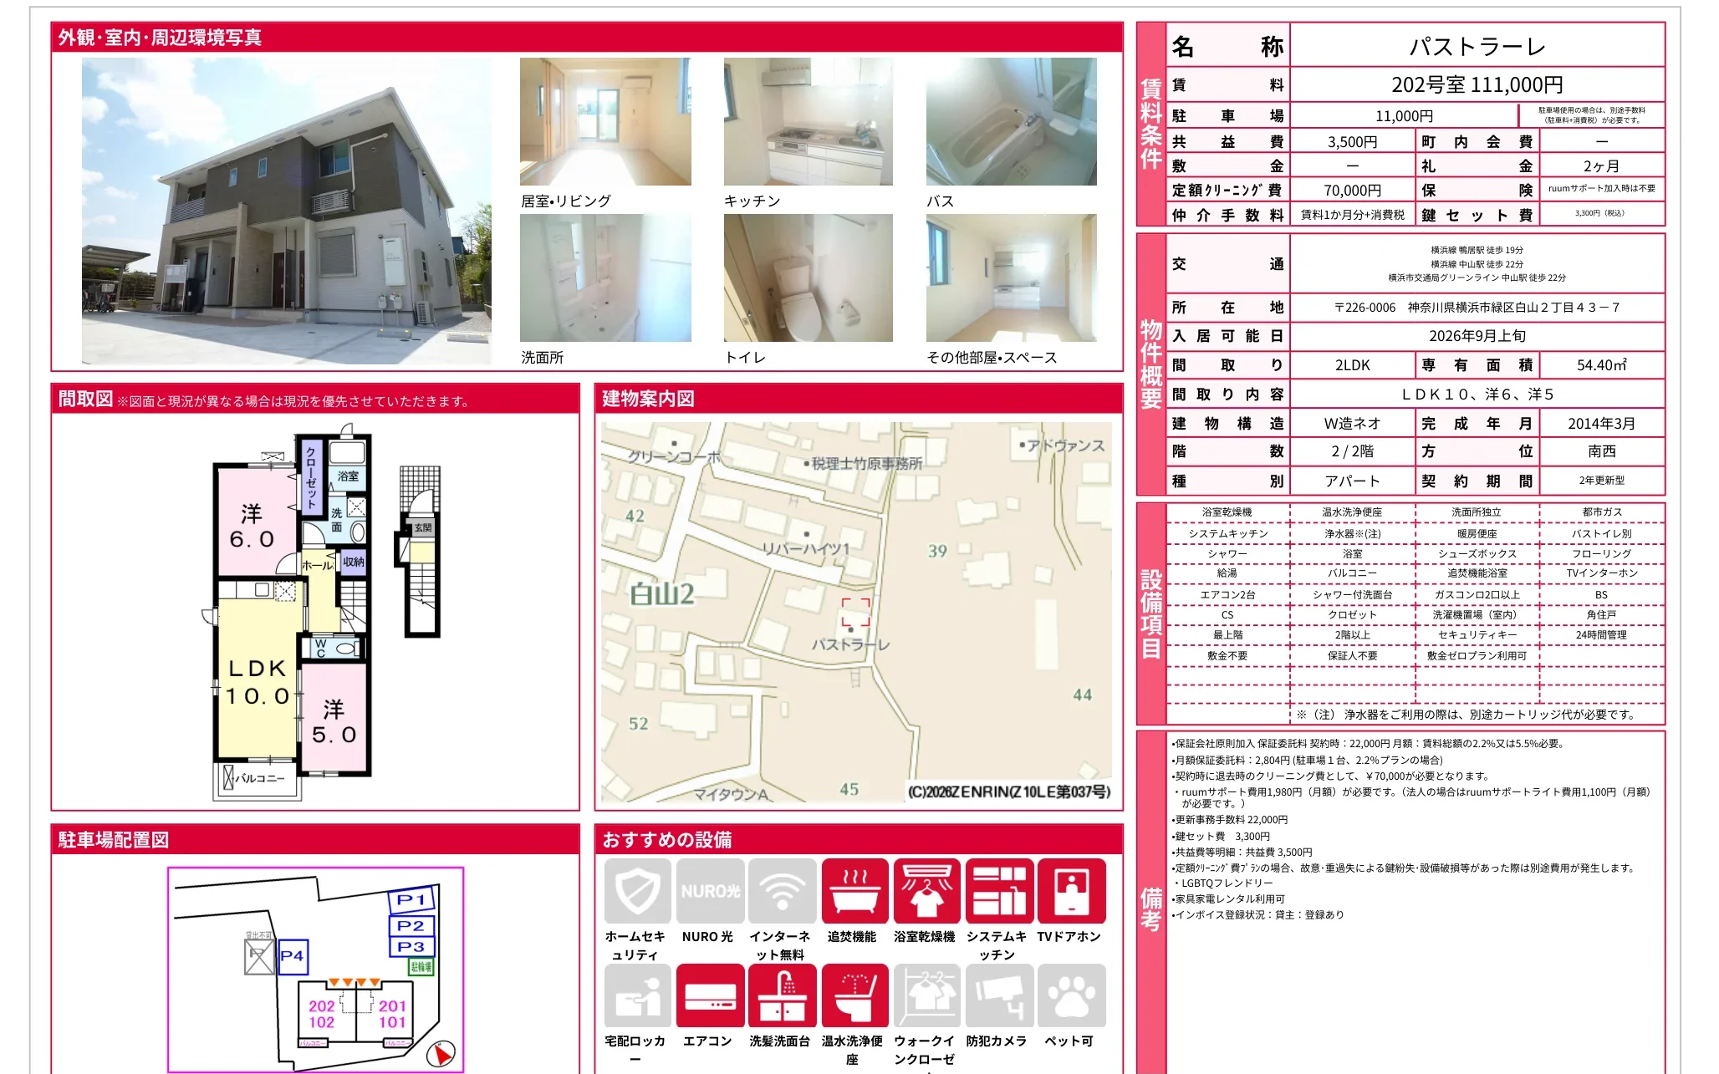Image resolution: width=1719 pixels, height=1074 pixels.
Task: Click the 礼金 value 2ヶ月
Action: 1601,165
